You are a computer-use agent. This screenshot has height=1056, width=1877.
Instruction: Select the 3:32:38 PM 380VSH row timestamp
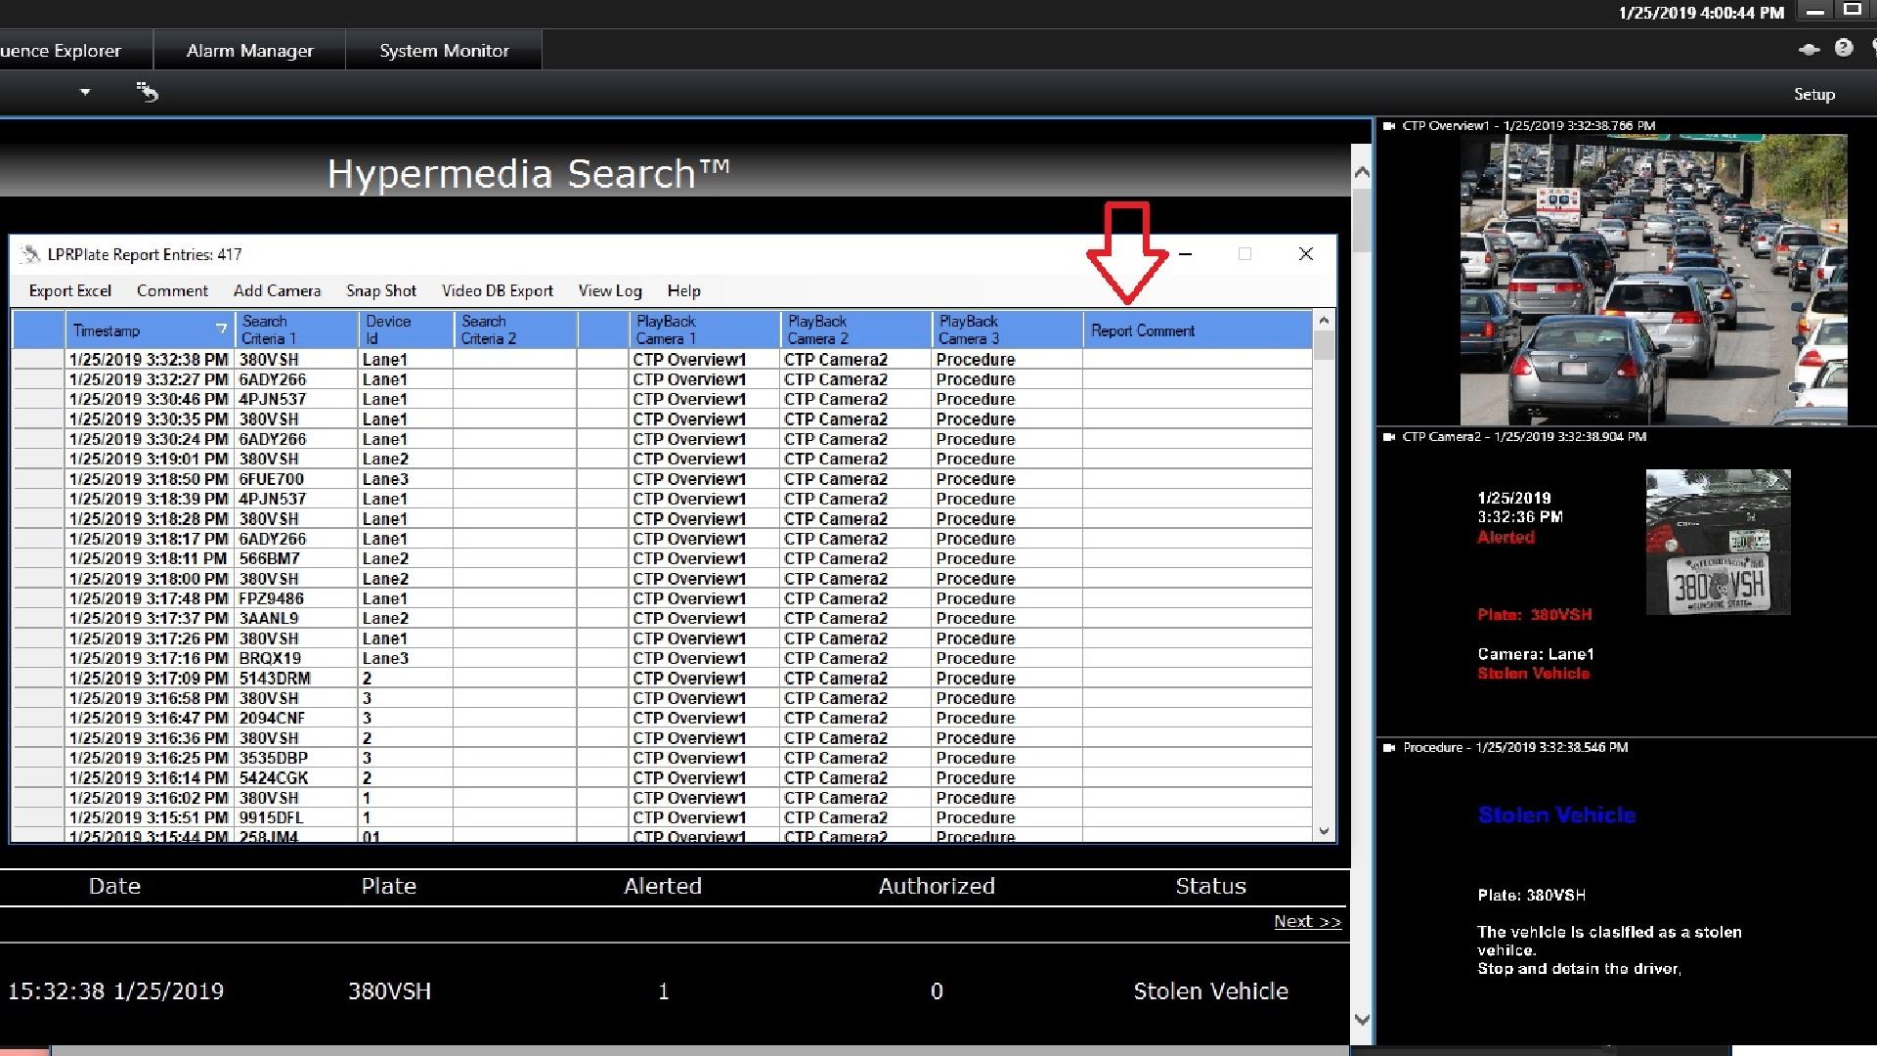tap(149, 359)
